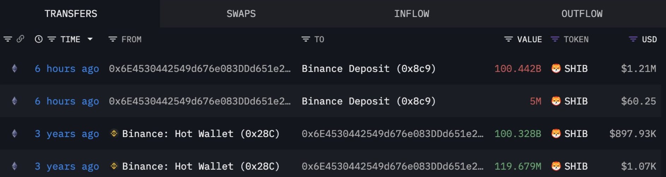The width and height of the screenshot is (666, 177).
Task: Filter by USD column icon
Action: point(633,39)
